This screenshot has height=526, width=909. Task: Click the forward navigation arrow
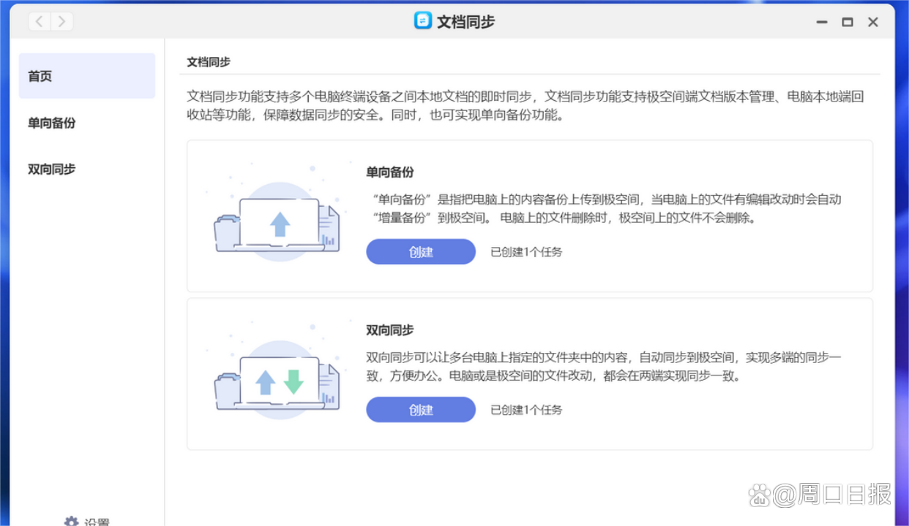[61, 21]
